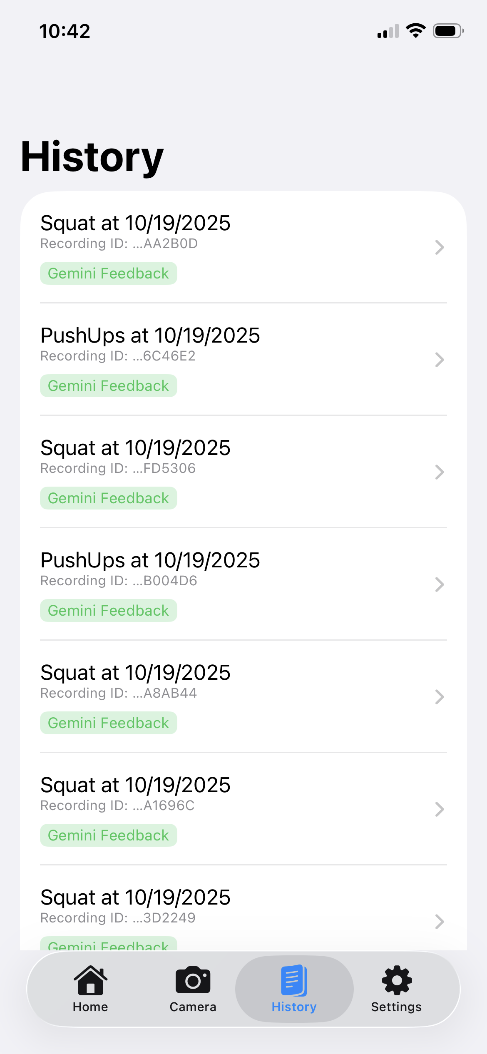Switch to the Settings tab label

396,1007
